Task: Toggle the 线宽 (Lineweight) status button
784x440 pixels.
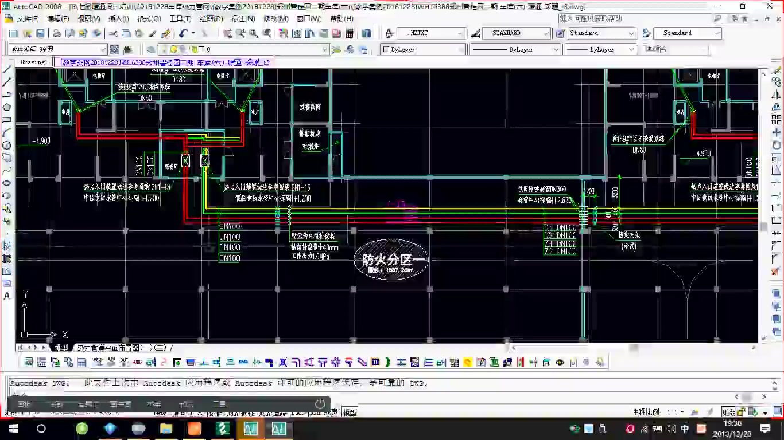Action: [331, 412]
